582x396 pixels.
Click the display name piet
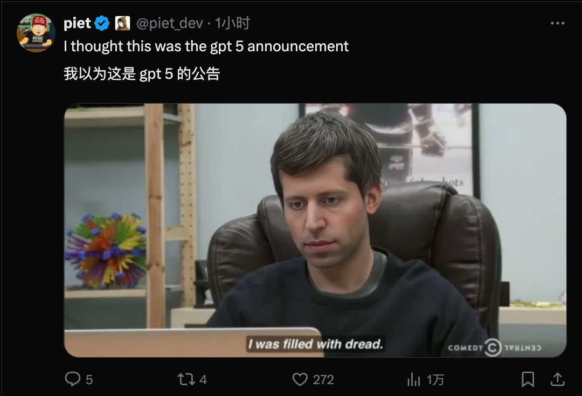[77, 23]
